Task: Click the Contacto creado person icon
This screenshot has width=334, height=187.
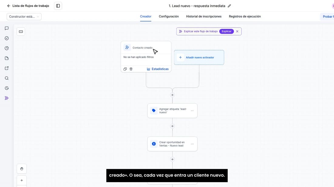Action: click(127, 47)
